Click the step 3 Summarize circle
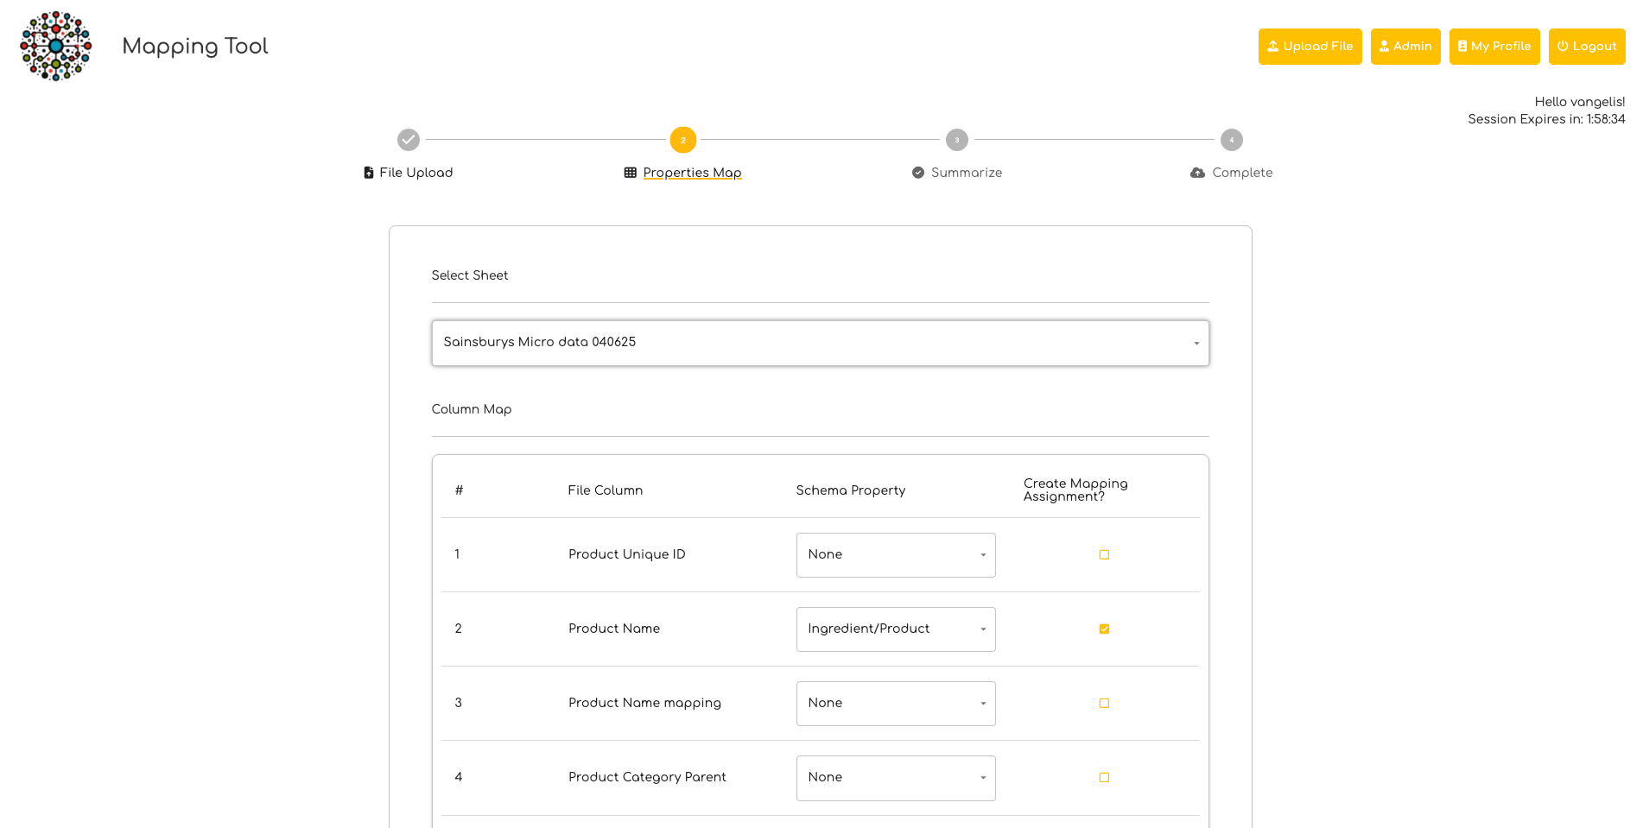 (956, 140)
